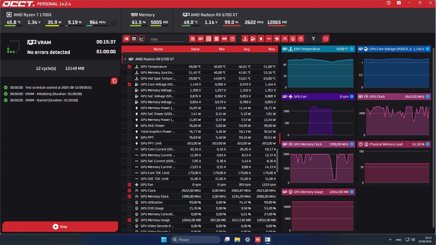The image size is (436, 245).
Task: Click the taskbar search box
Action: [x=195, y=240]
